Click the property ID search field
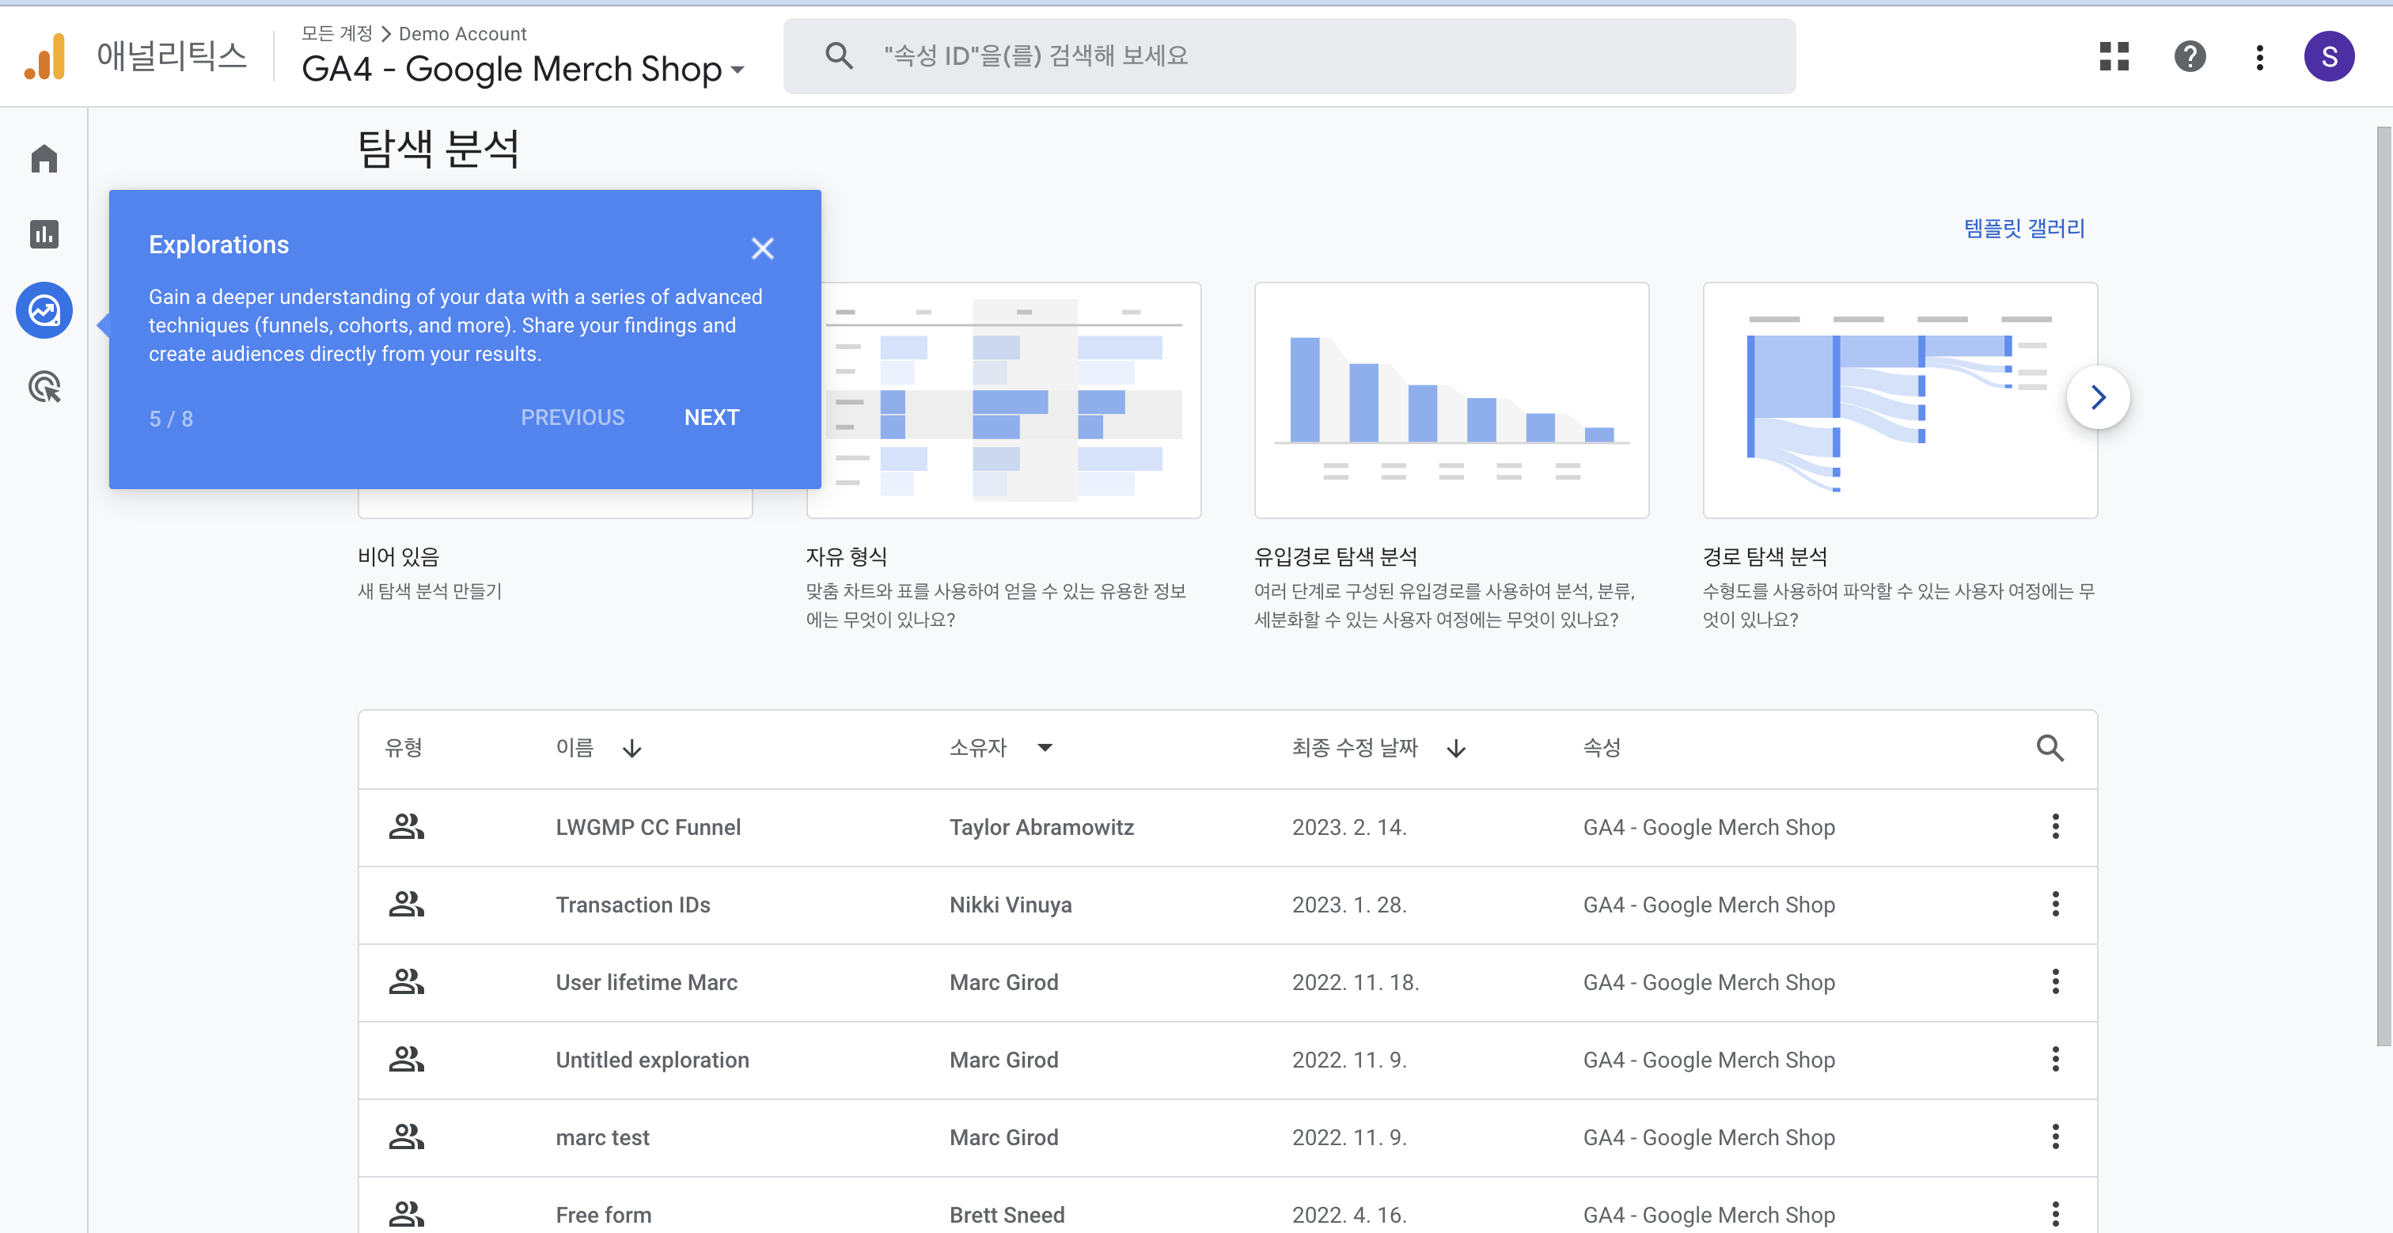The height and width of the screenshot is (1233, 2393). tap(1300, 57)
